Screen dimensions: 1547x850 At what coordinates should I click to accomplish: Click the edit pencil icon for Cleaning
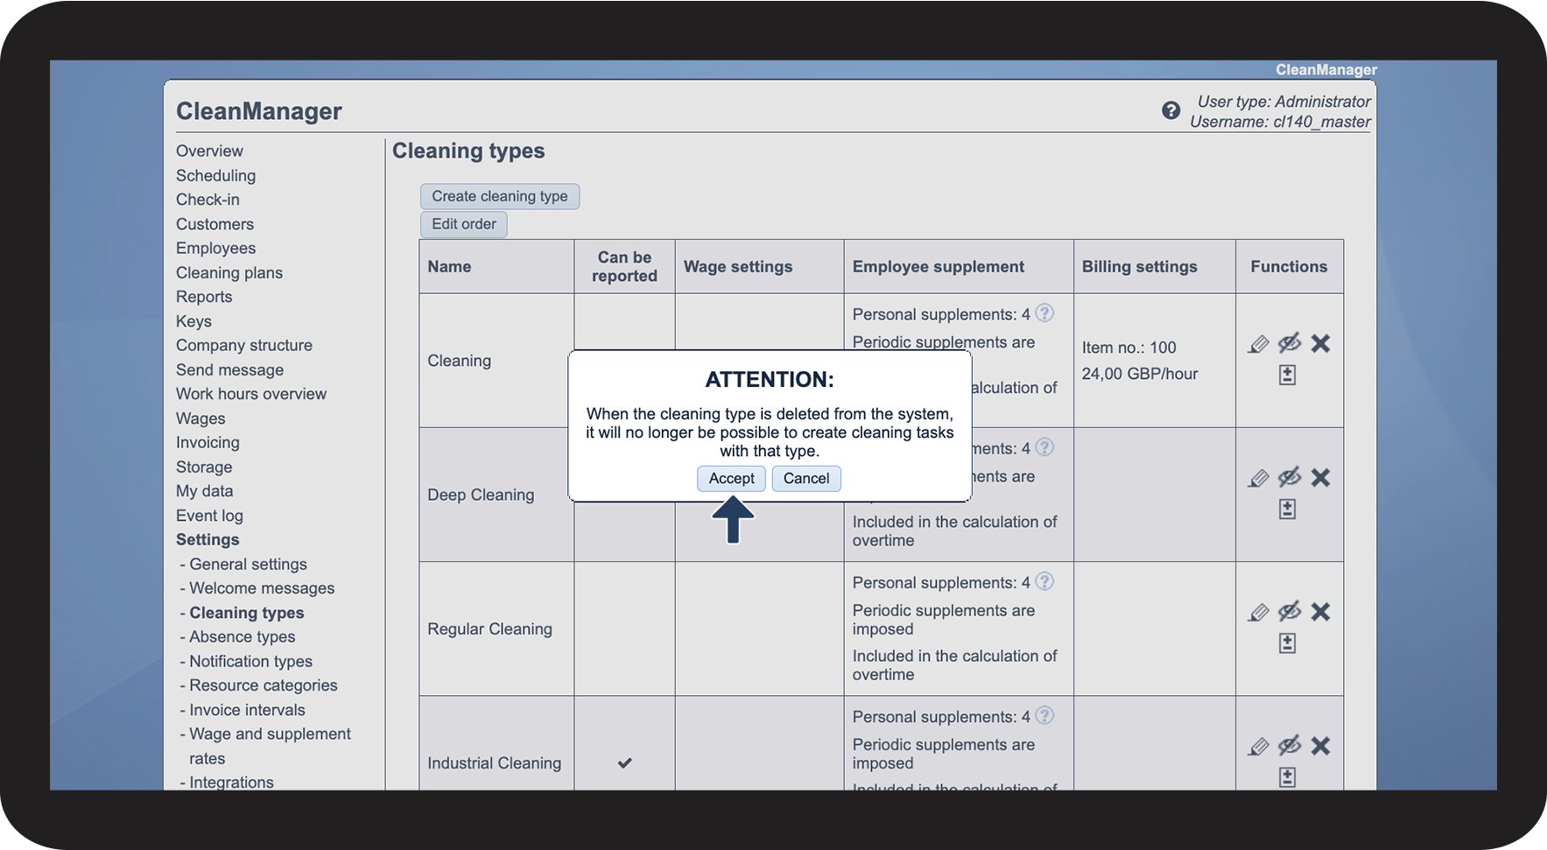(1258, 344)
